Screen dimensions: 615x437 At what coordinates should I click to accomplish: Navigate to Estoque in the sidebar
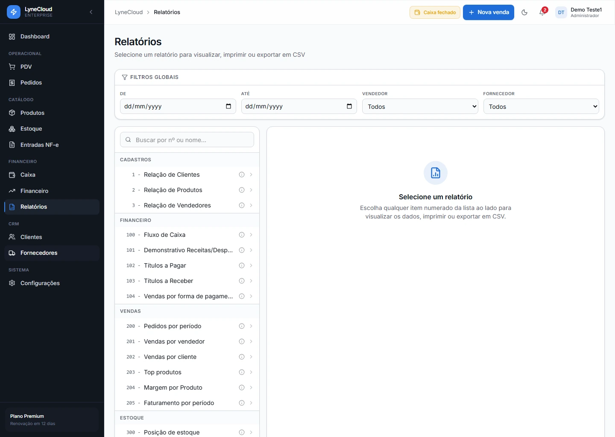(x=52, y=128)
